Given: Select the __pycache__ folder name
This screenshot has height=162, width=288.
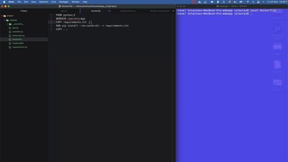Looking at the screenshot, I should tap(18, 24).
